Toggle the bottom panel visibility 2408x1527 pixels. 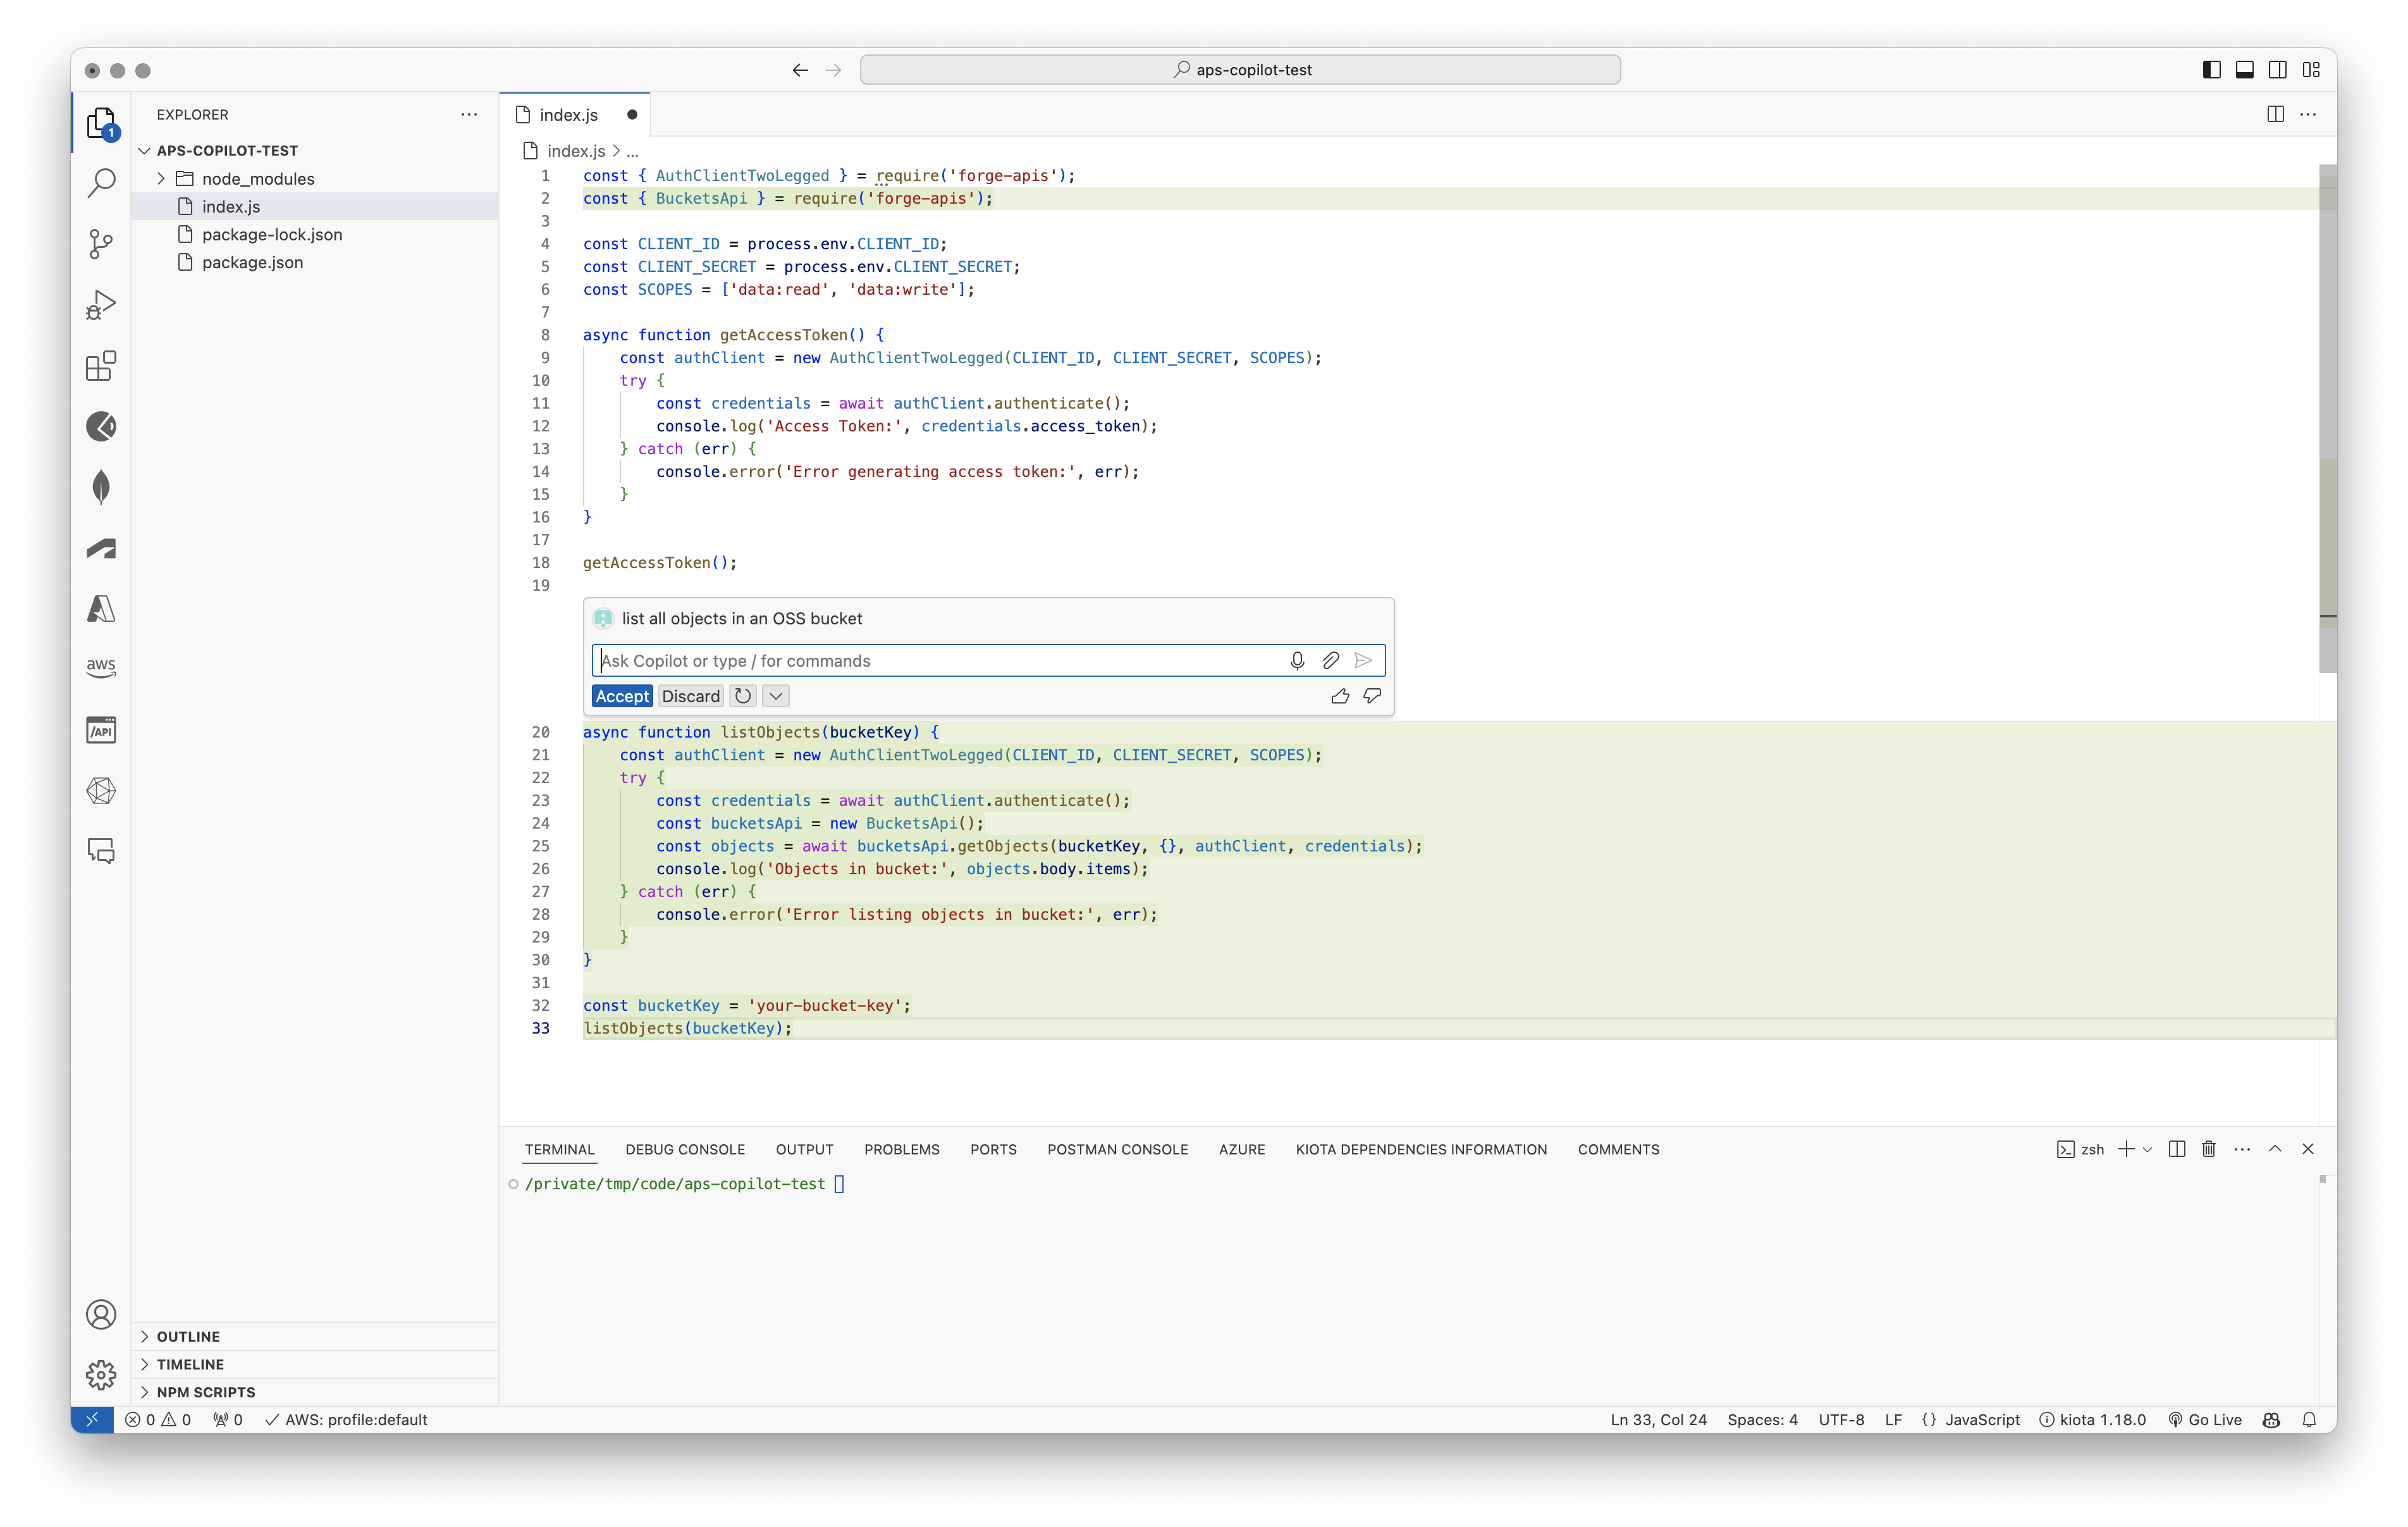(x=2245, y=69)
